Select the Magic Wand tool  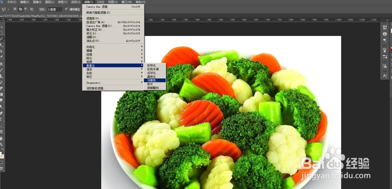pyautogui.click(x=2, y=45)
